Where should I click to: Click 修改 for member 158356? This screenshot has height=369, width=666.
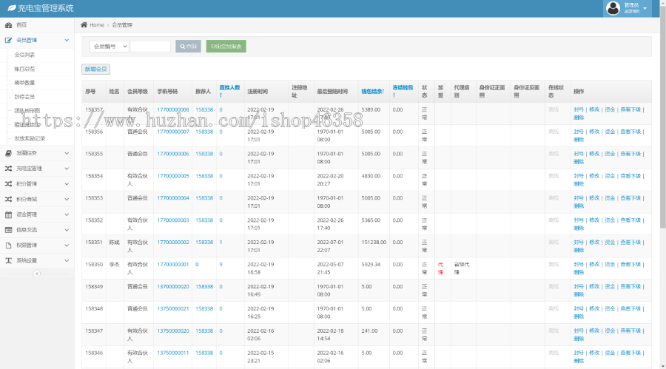(x=594, y=132)
